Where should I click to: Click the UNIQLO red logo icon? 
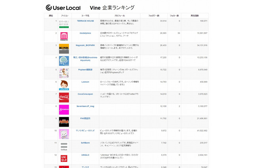pos(64,159)
